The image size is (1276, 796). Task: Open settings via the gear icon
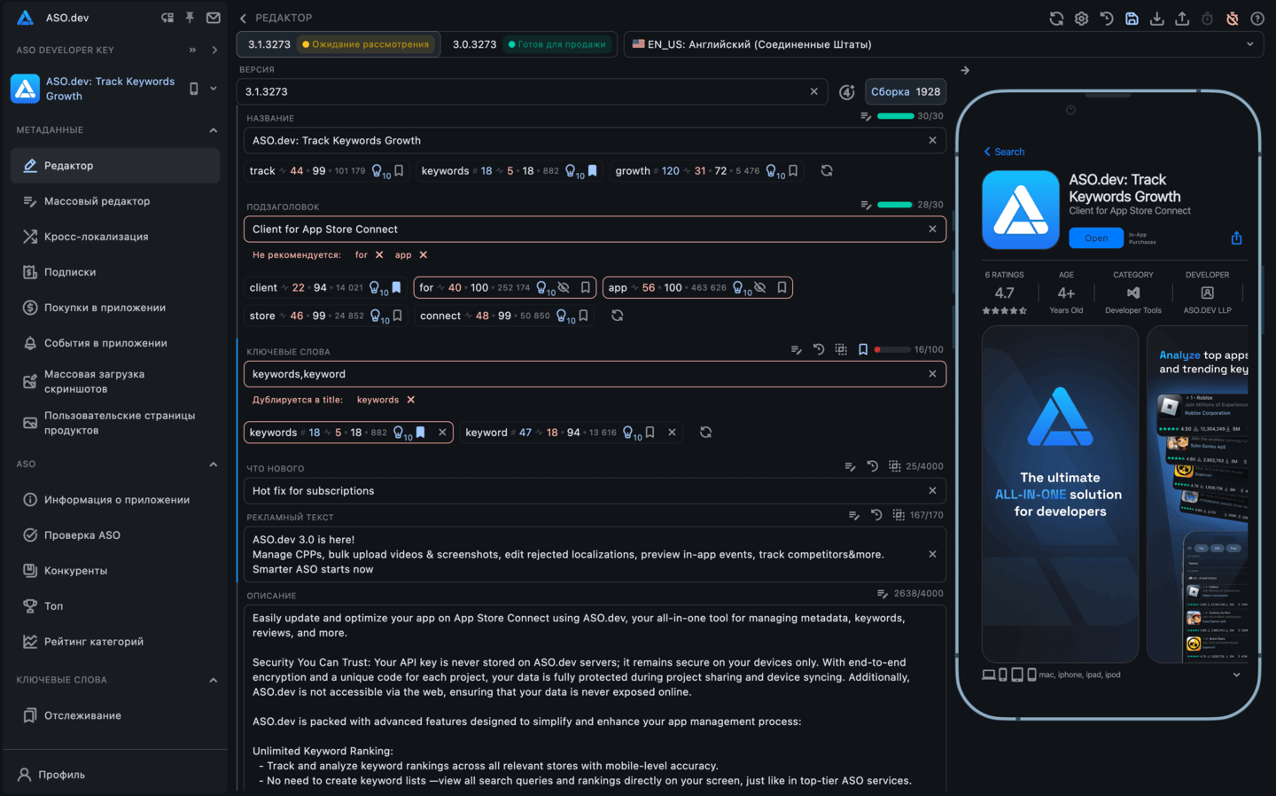1081,18
